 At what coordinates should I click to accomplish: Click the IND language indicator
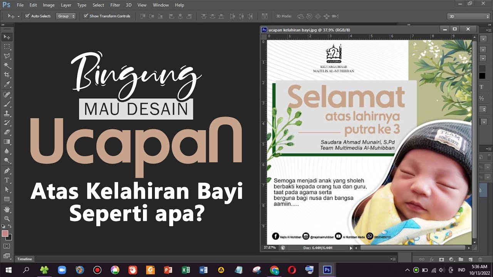click(461, 270)
